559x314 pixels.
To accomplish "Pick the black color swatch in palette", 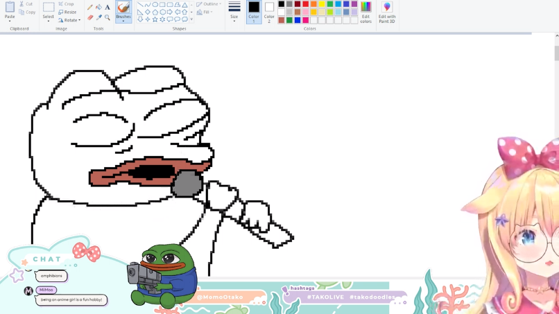I will [282, 4].
